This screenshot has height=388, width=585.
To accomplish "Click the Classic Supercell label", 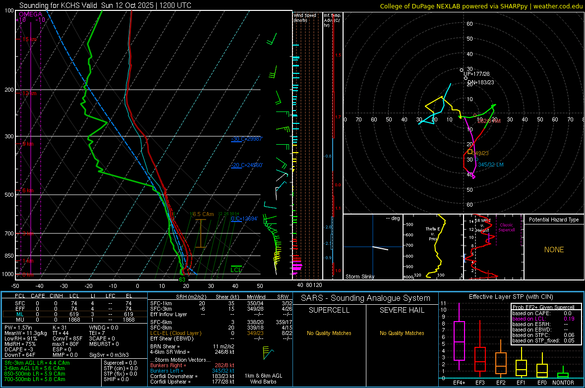I will 507,227.
